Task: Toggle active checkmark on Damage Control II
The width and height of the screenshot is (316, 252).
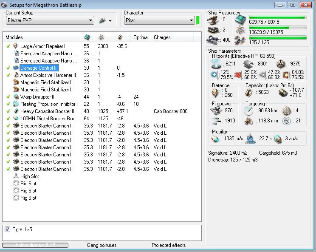Action: (8, 68)
